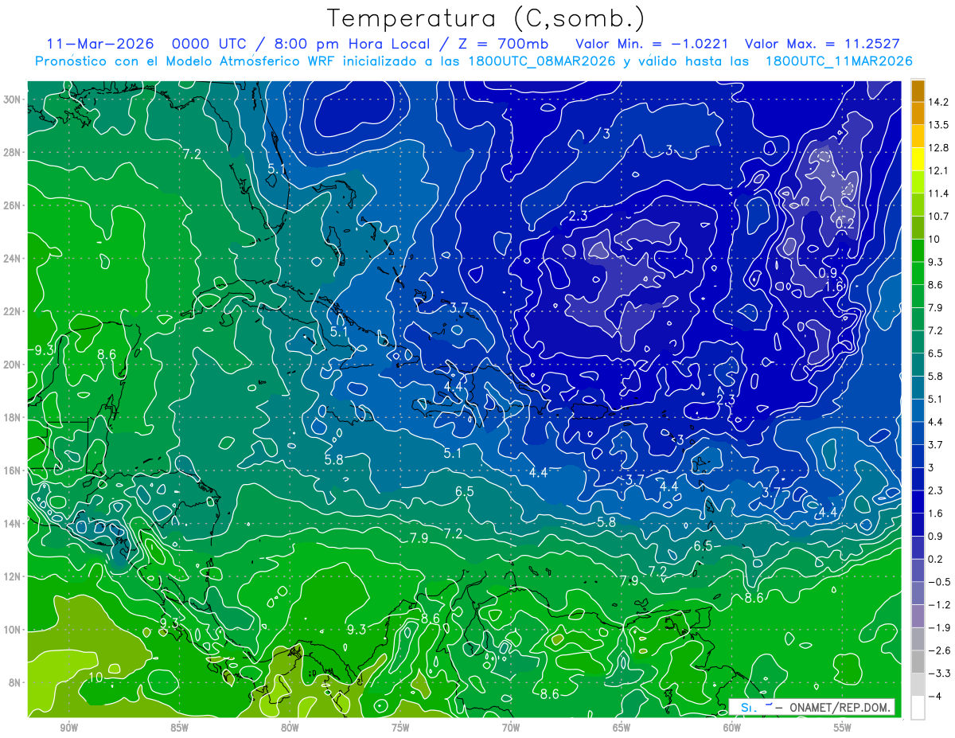Image resolution: width=955 pixels, height=738 pixels.
Task: Click the '1.6' contour label on the map
Action: click(x=833, y=287)
